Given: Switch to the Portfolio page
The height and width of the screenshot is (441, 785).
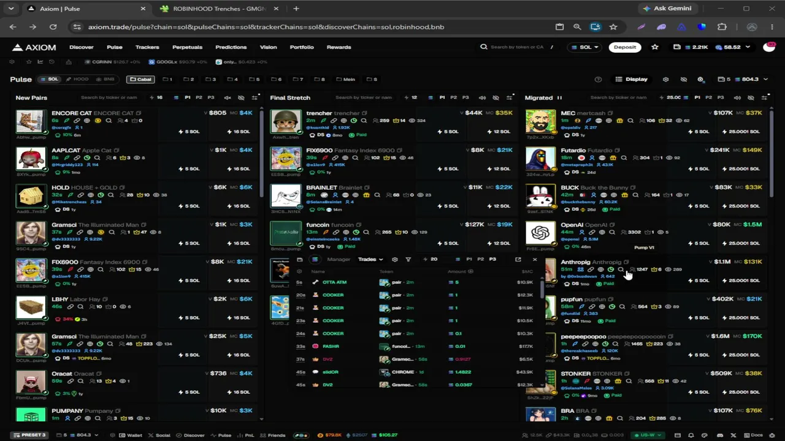Looking at the screenshot, I should click(302, 47).
